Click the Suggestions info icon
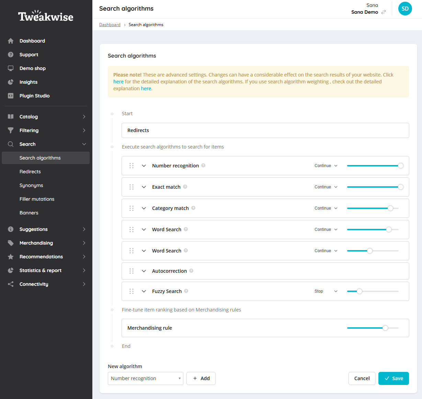422x399 pixels. (11, 229)
